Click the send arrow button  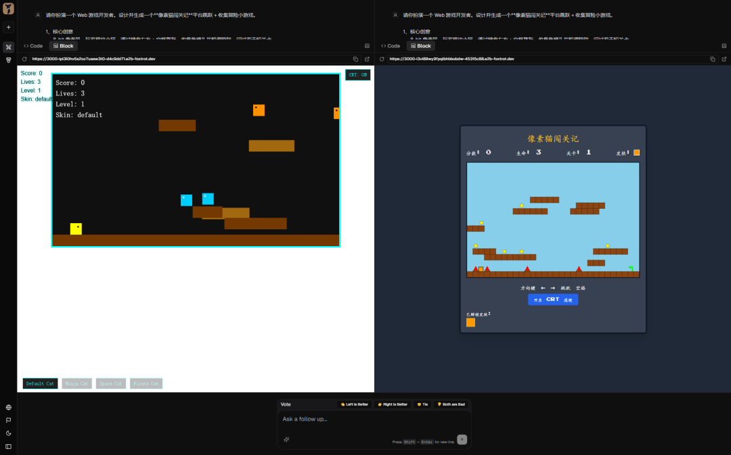(462, 439)
